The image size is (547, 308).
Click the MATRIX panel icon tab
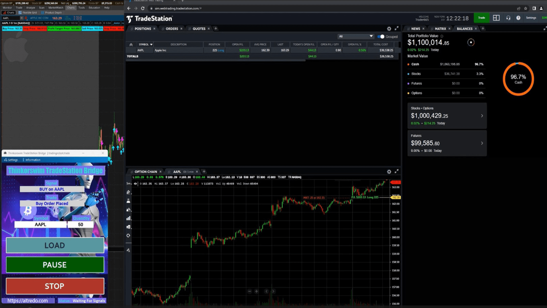(440, 29)
